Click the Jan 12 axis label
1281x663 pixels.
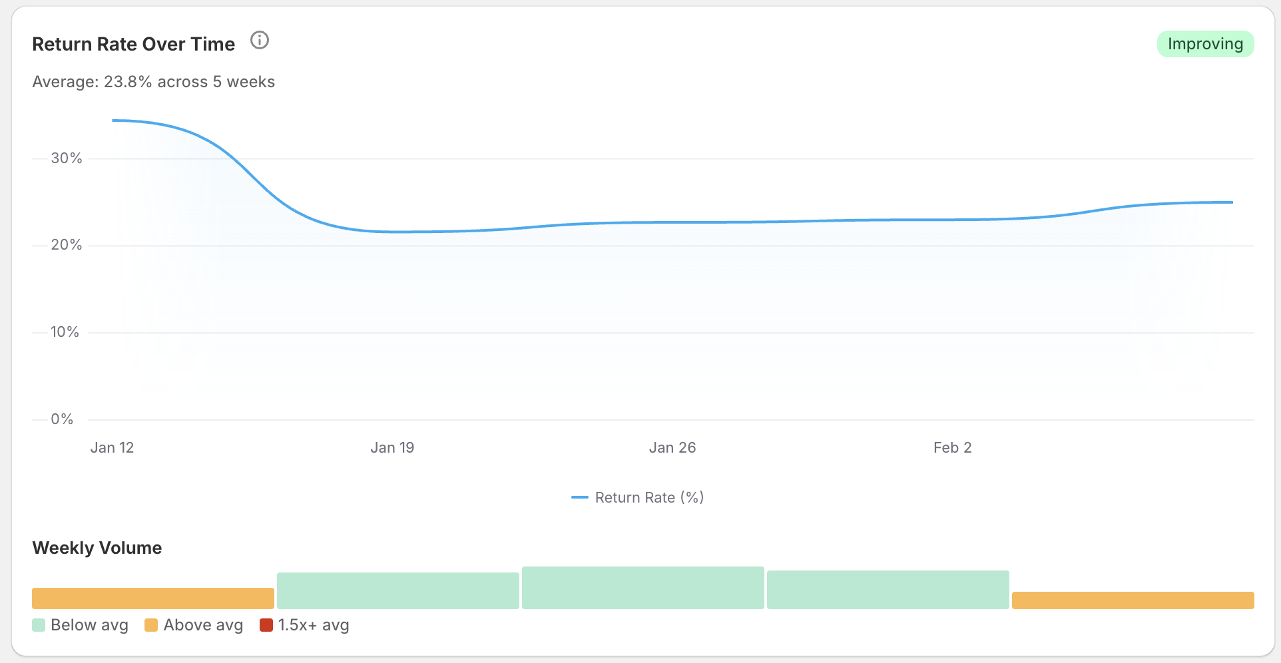click(112, 447)
